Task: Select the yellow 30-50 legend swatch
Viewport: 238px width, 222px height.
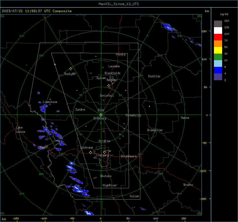Action: click(218, 50)
